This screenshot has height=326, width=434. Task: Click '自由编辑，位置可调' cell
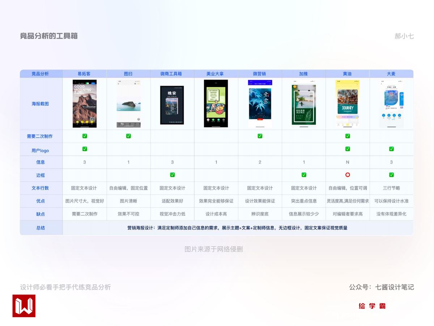348,188
